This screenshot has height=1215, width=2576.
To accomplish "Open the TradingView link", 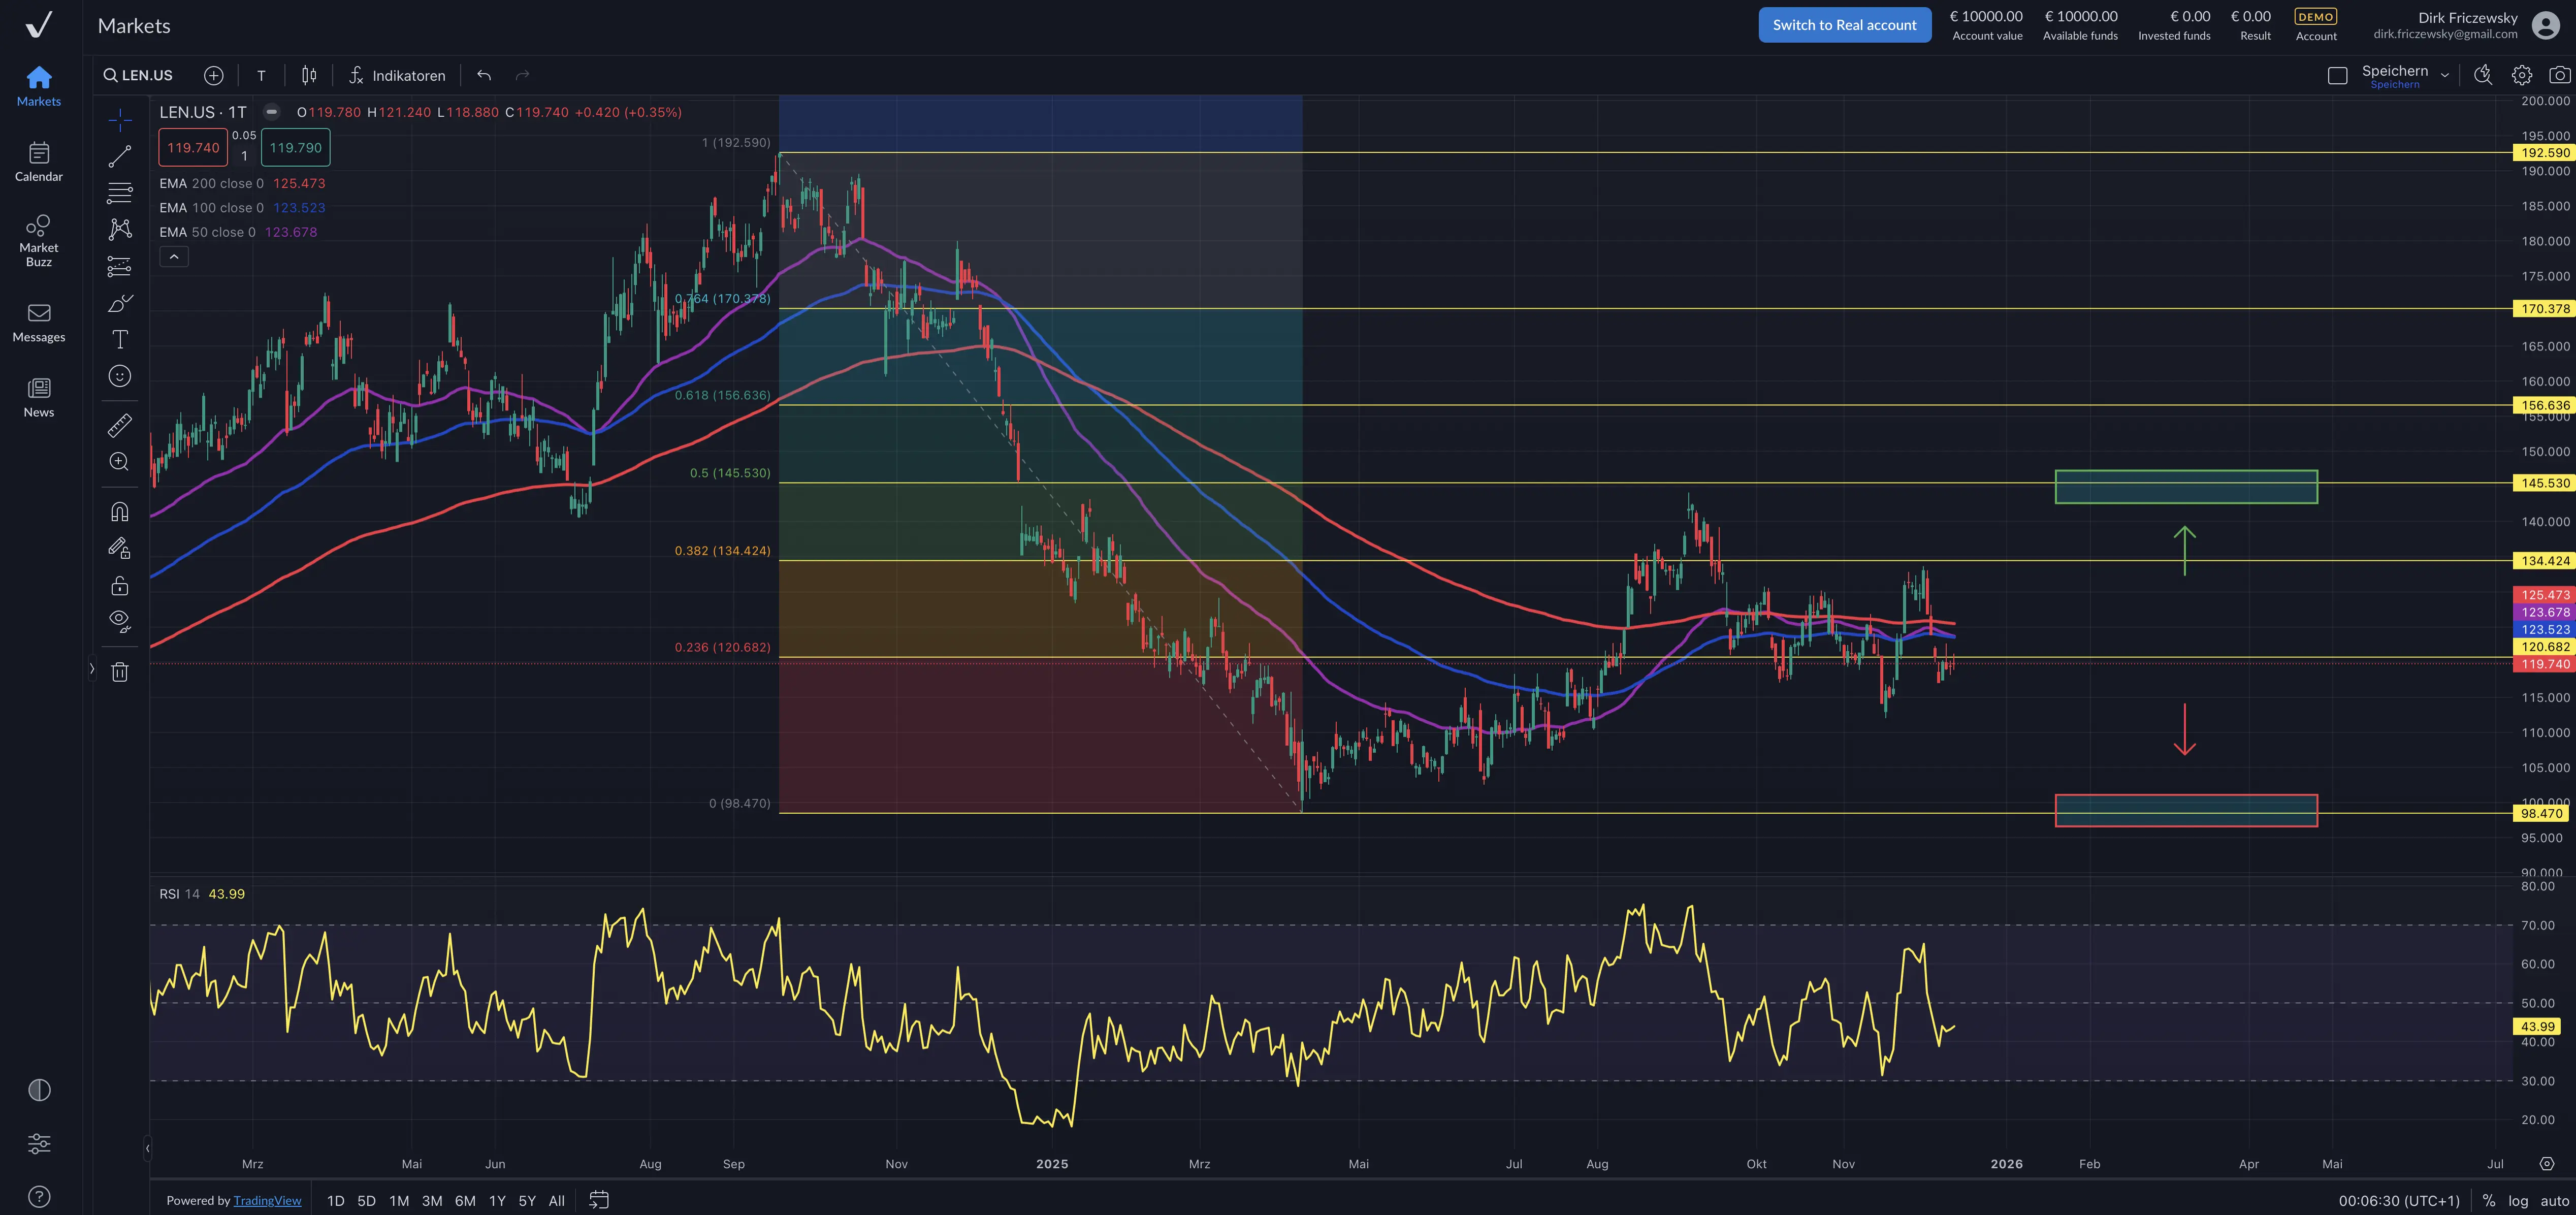I will pos(267,1200).
